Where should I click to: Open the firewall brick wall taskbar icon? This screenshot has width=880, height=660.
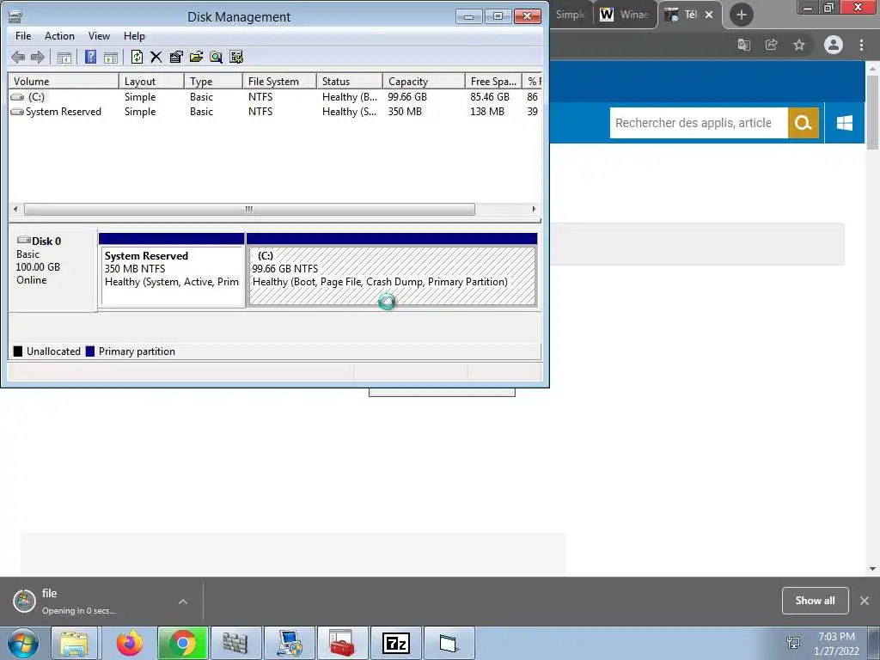click(235, 643)
